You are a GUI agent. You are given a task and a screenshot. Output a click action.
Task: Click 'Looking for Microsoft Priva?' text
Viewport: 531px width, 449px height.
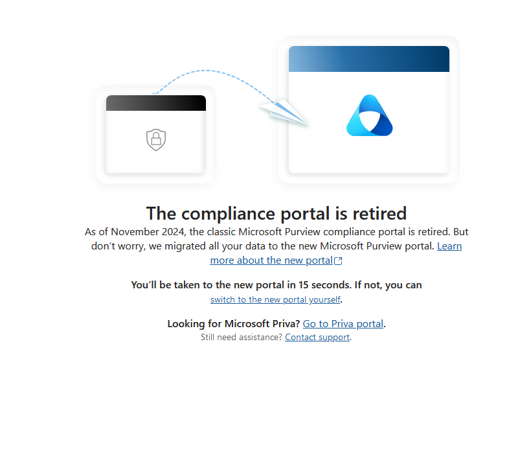(x=234, y=323)
